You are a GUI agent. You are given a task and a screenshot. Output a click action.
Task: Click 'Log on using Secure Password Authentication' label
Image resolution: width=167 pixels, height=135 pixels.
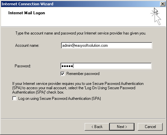tap(59, 99)
